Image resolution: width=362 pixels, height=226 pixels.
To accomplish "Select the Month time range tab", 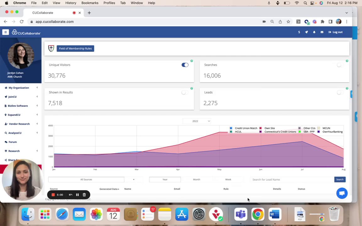I will (x=196, y=180).
